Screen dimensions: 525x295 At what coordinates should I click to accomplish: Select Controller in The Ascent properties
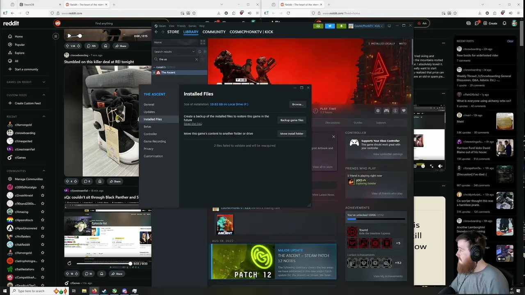tap(150, 134)
